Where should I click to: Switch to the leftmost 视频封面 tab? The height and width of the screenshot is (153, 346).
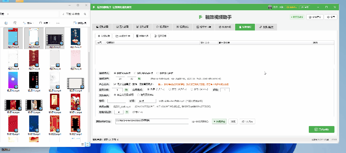coord(102,27)
